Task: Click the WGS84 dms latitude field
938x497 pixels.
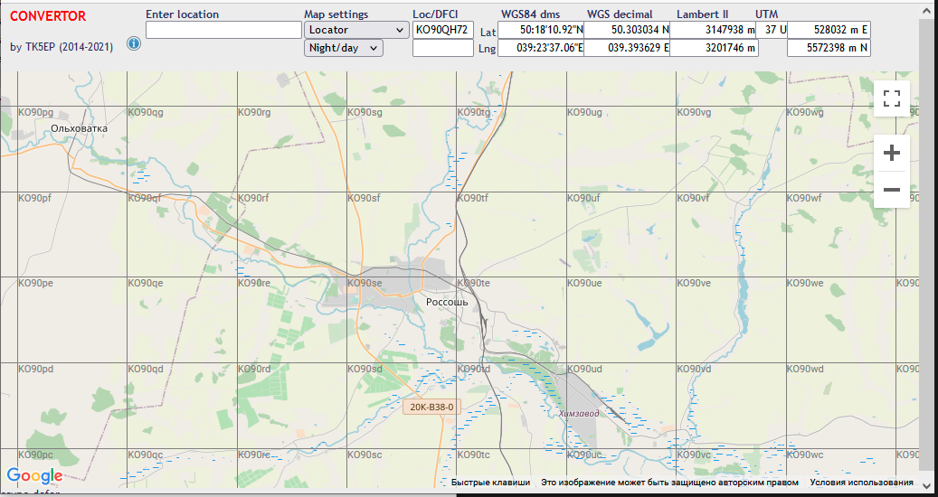Action: pos(541,30)
